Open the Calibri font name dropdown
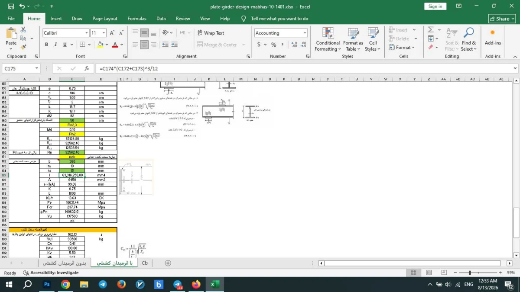520x292 pixels. 87,33
